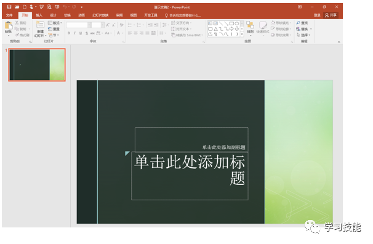Open the 节 (Section) dropdown
The height and width of the screenshot is (244, 373).
coord(54,35)
